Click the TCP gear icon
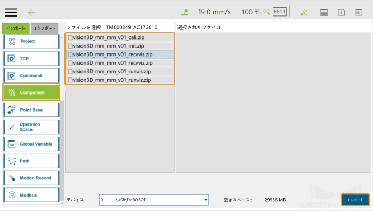This screenshot has height=211, width=373. pyautogui.click(x=12, y=59)
